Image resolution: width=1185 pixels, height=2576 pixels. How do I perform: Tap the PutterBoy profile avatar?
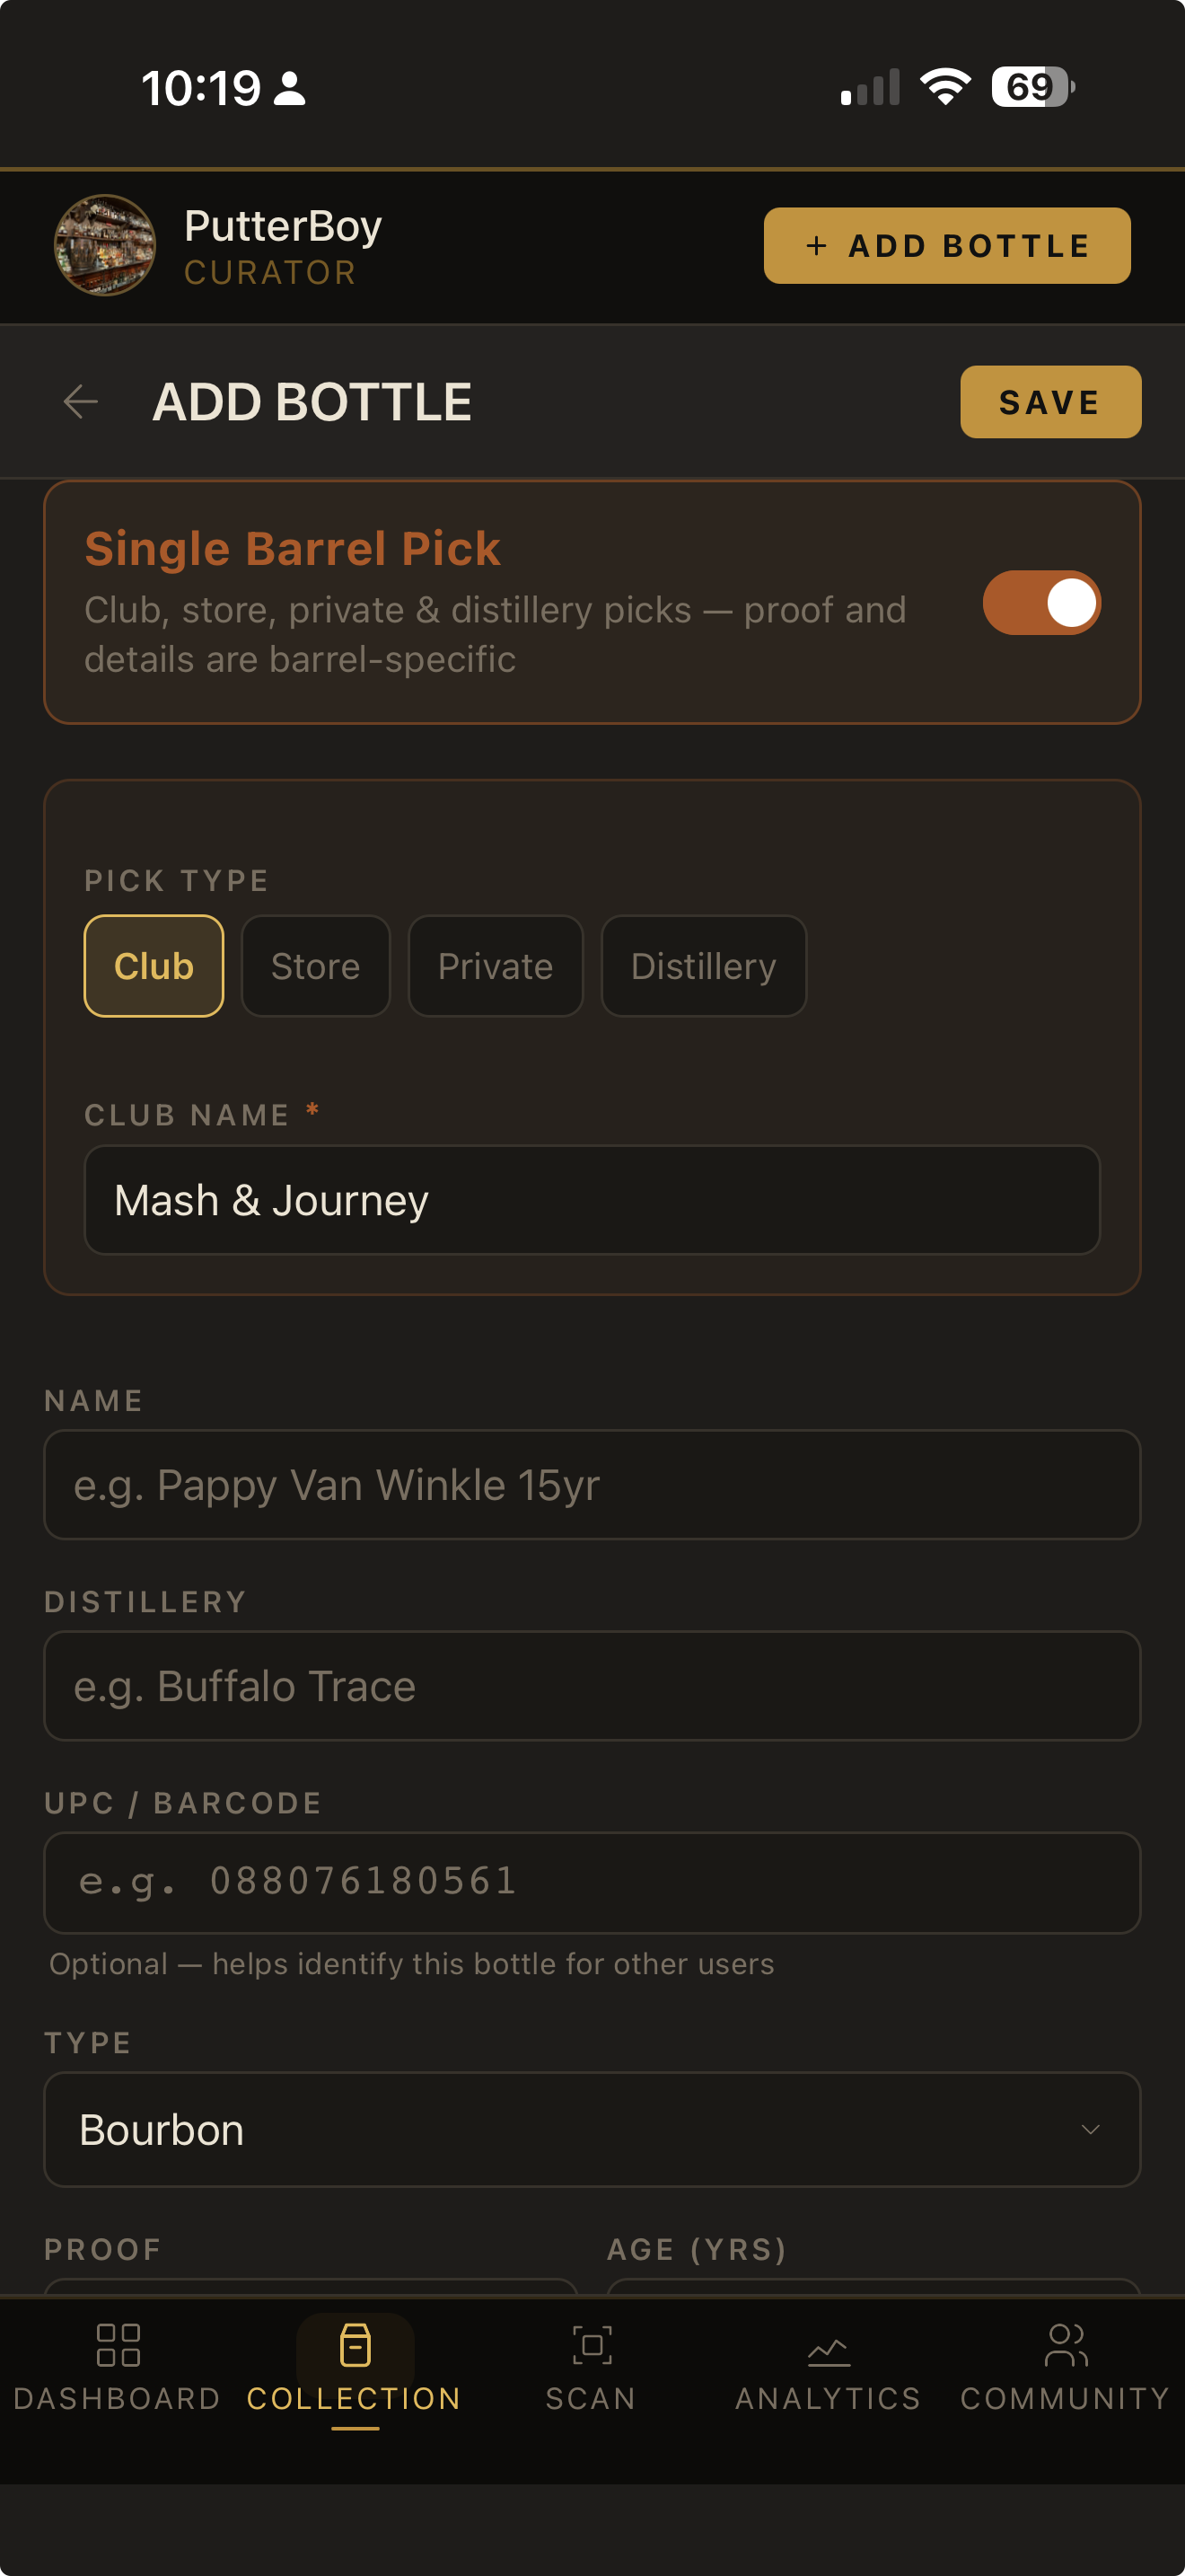[105, 245]
